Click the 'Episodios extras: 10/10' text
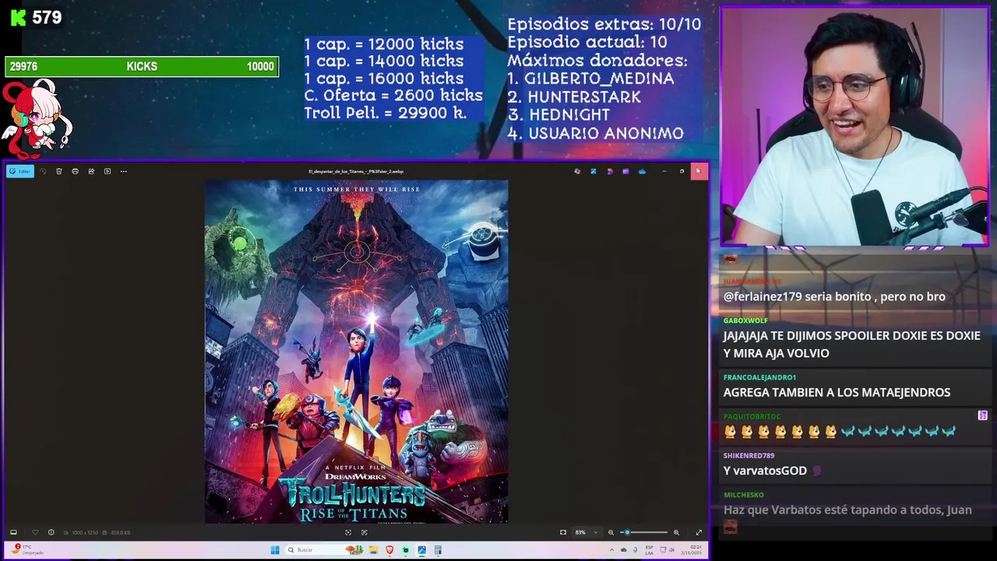997x561 pixels. (604, 24)
